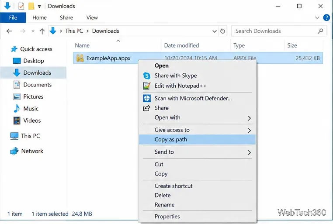This screenshot has width=333, height=224.
Task: Click the blue Downloads arrow in title bar
Action: (x=7, y=6)
